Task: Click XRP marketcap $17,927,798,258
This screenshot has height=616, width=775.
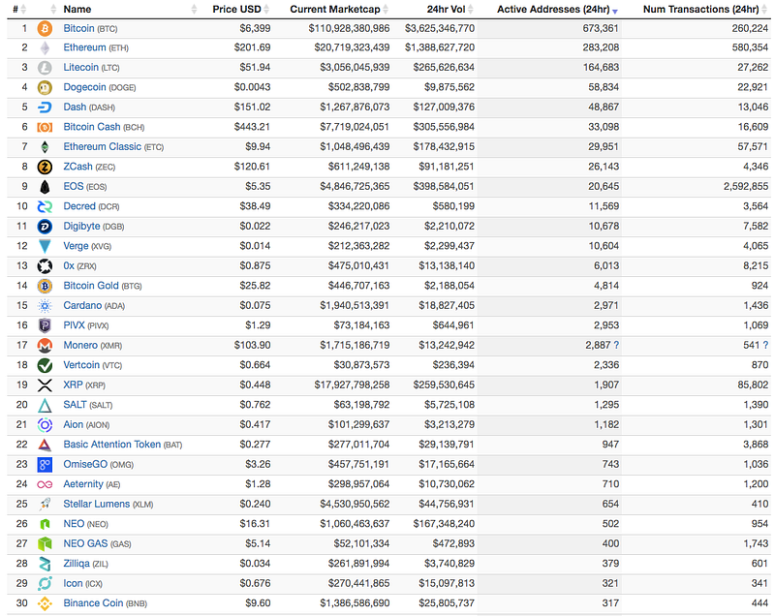Action: pyautogui.click(x=352, y=385)
